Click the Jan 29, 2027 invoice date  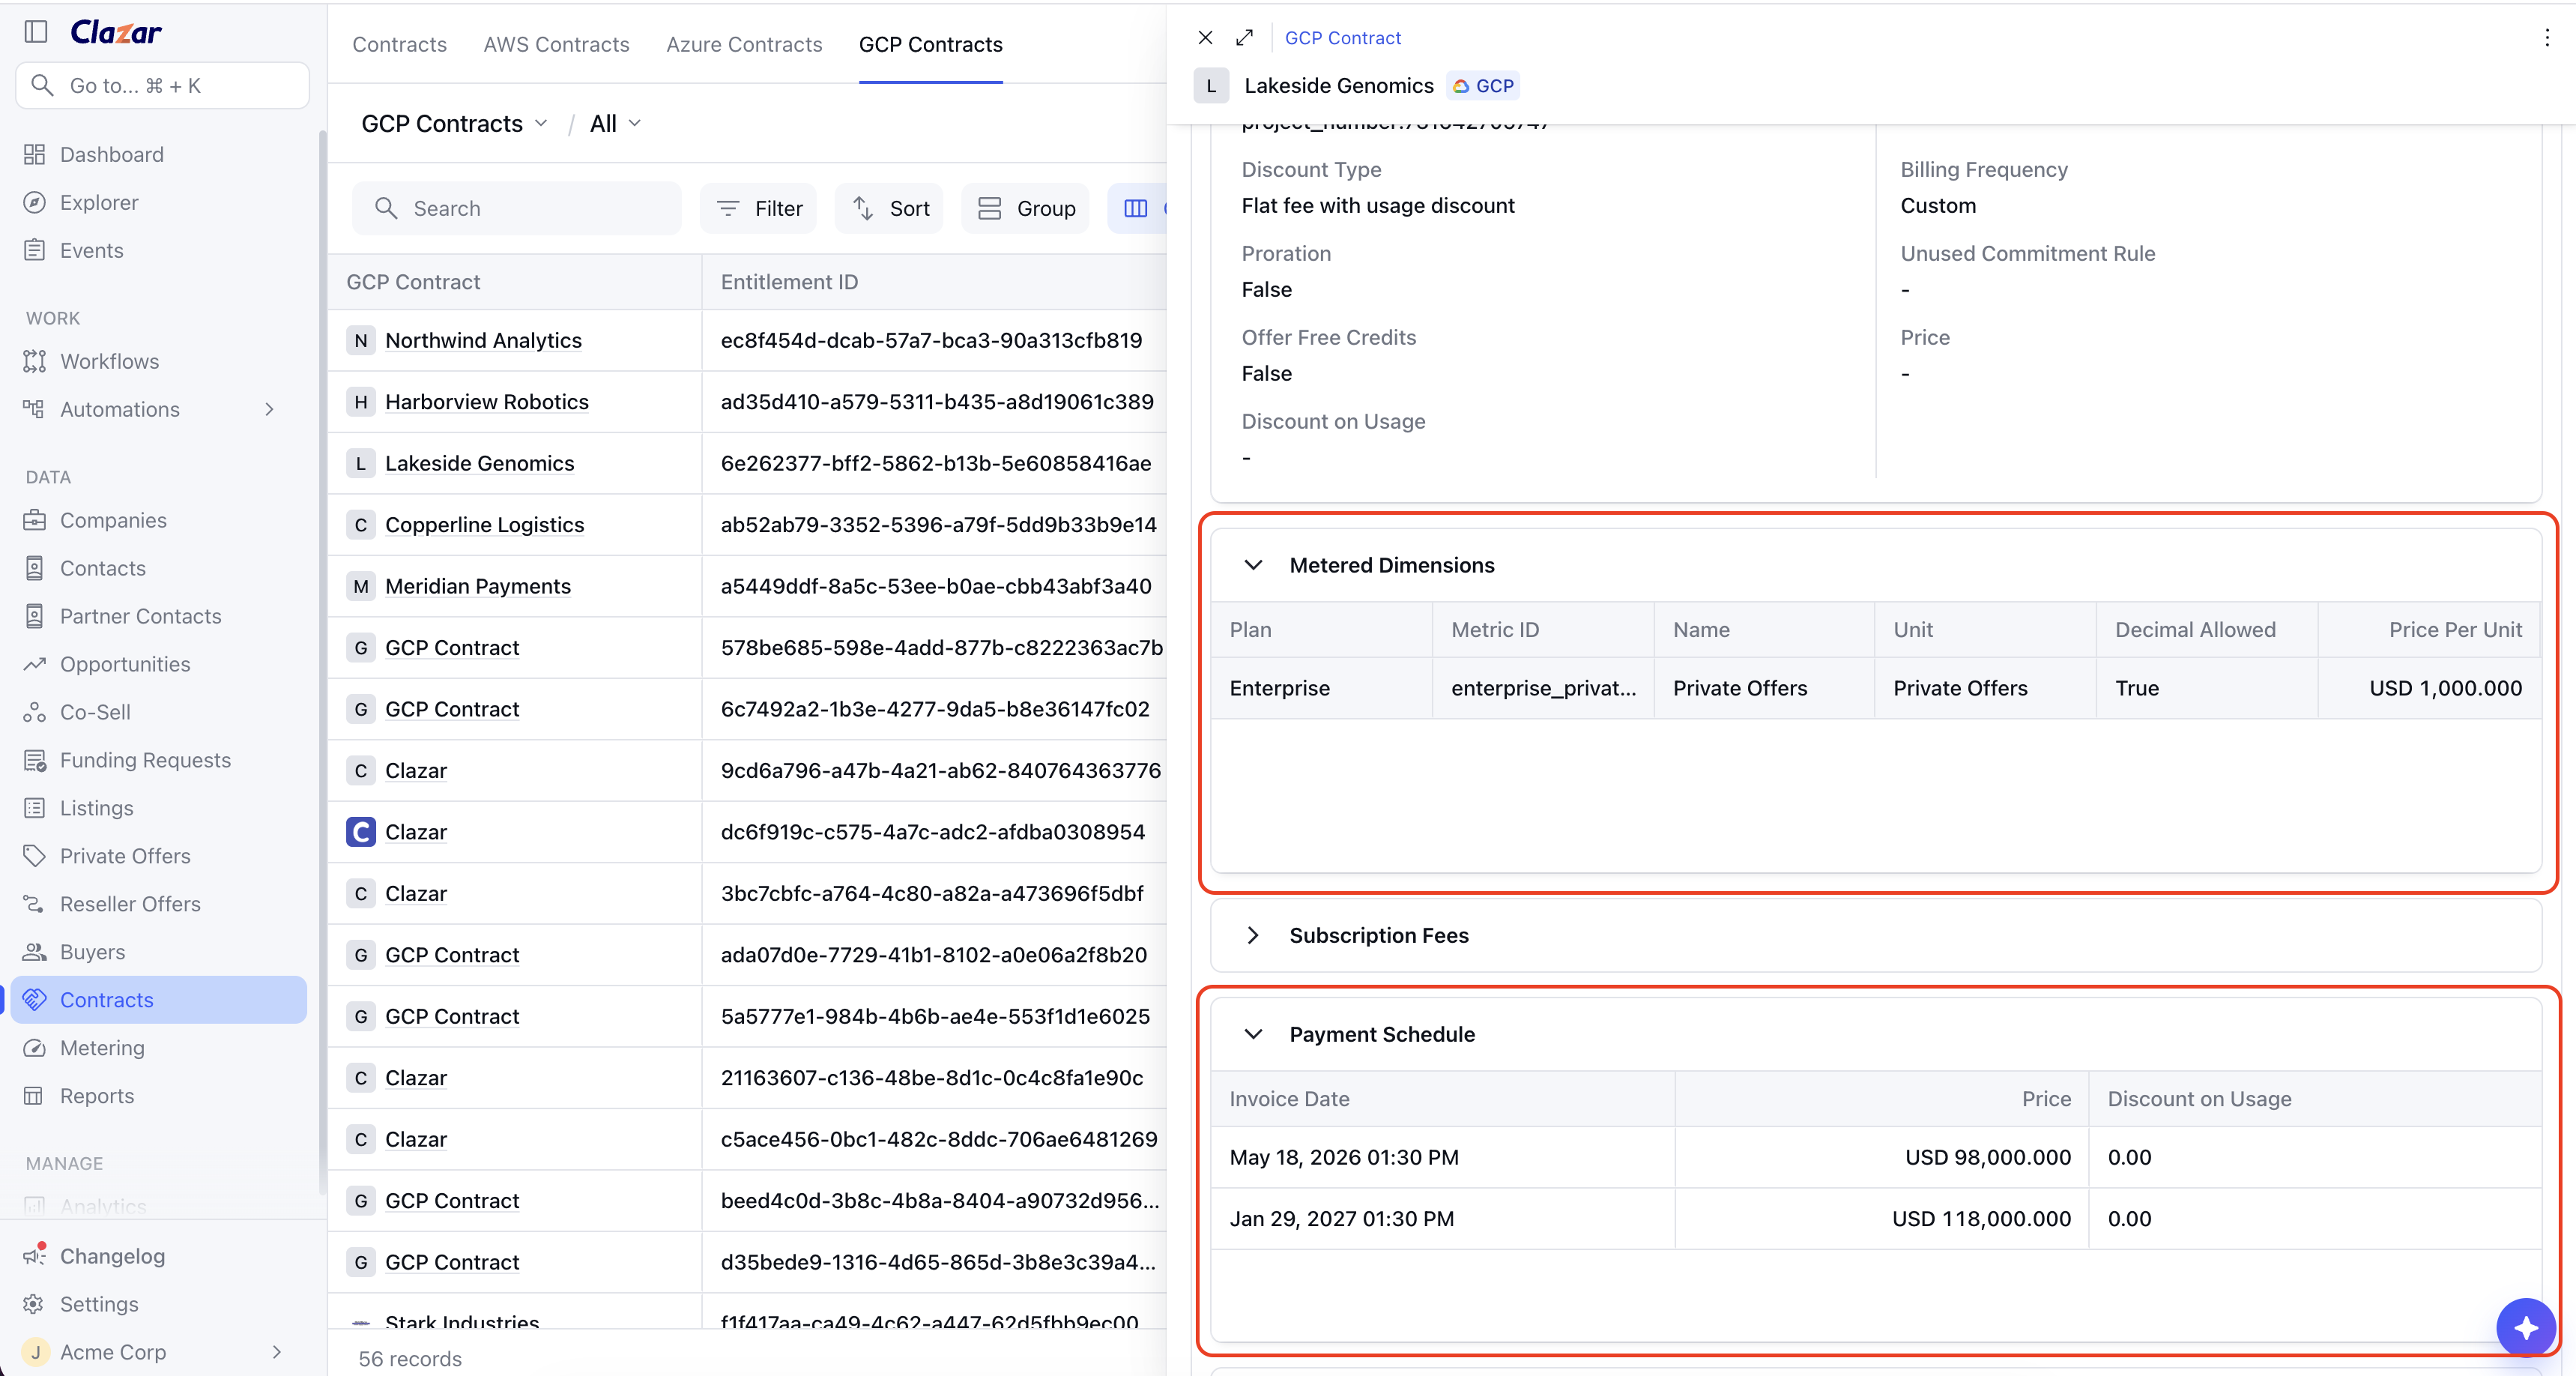tap(1342, 1219)
